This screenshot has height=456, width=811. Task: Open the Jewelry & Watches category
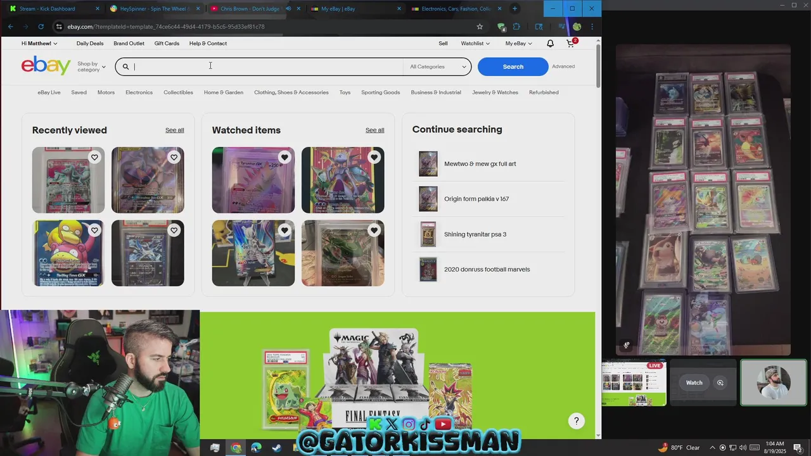click(x=495, y=92)
